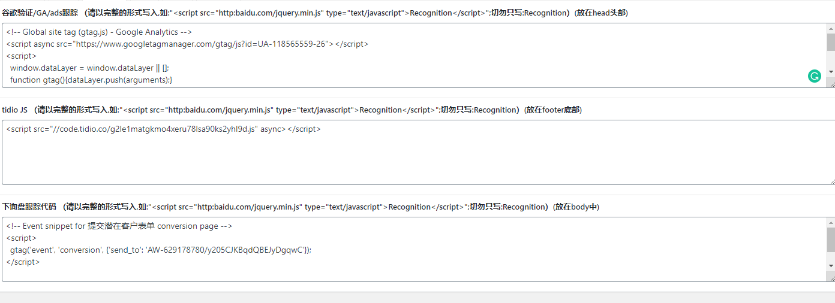
Task: Click inside the conversion tracking body code textarea
Action: pos(417,249)
